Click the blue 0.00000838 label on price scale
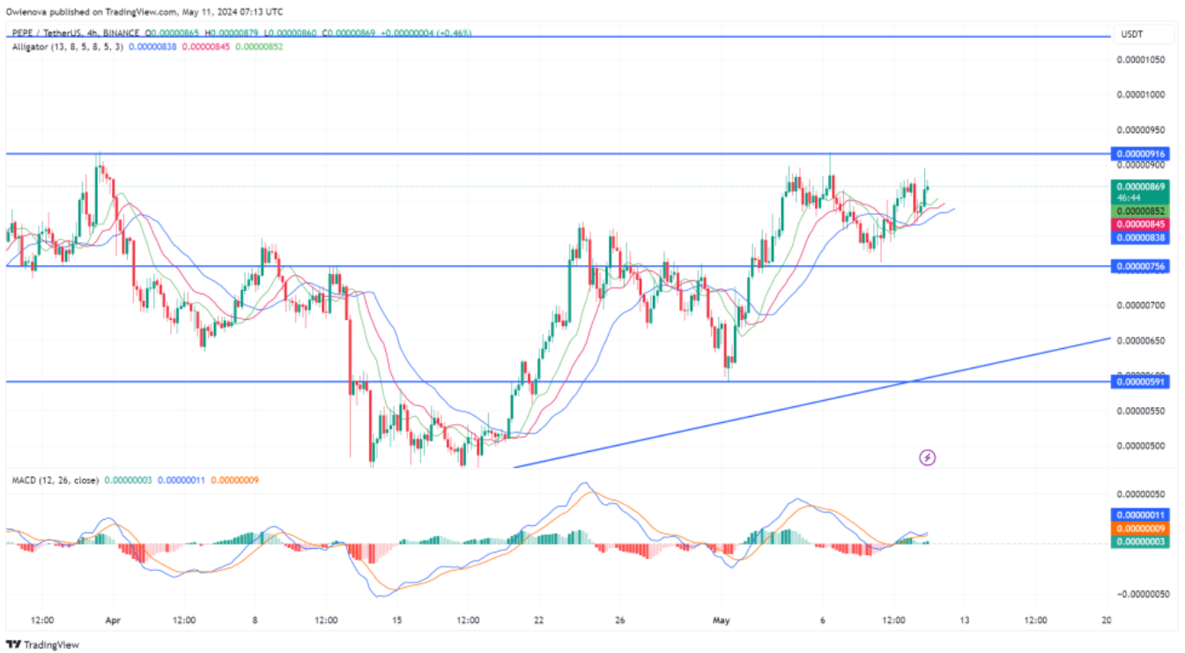This screenshot has width=1185, height=653. point(1141,238)
